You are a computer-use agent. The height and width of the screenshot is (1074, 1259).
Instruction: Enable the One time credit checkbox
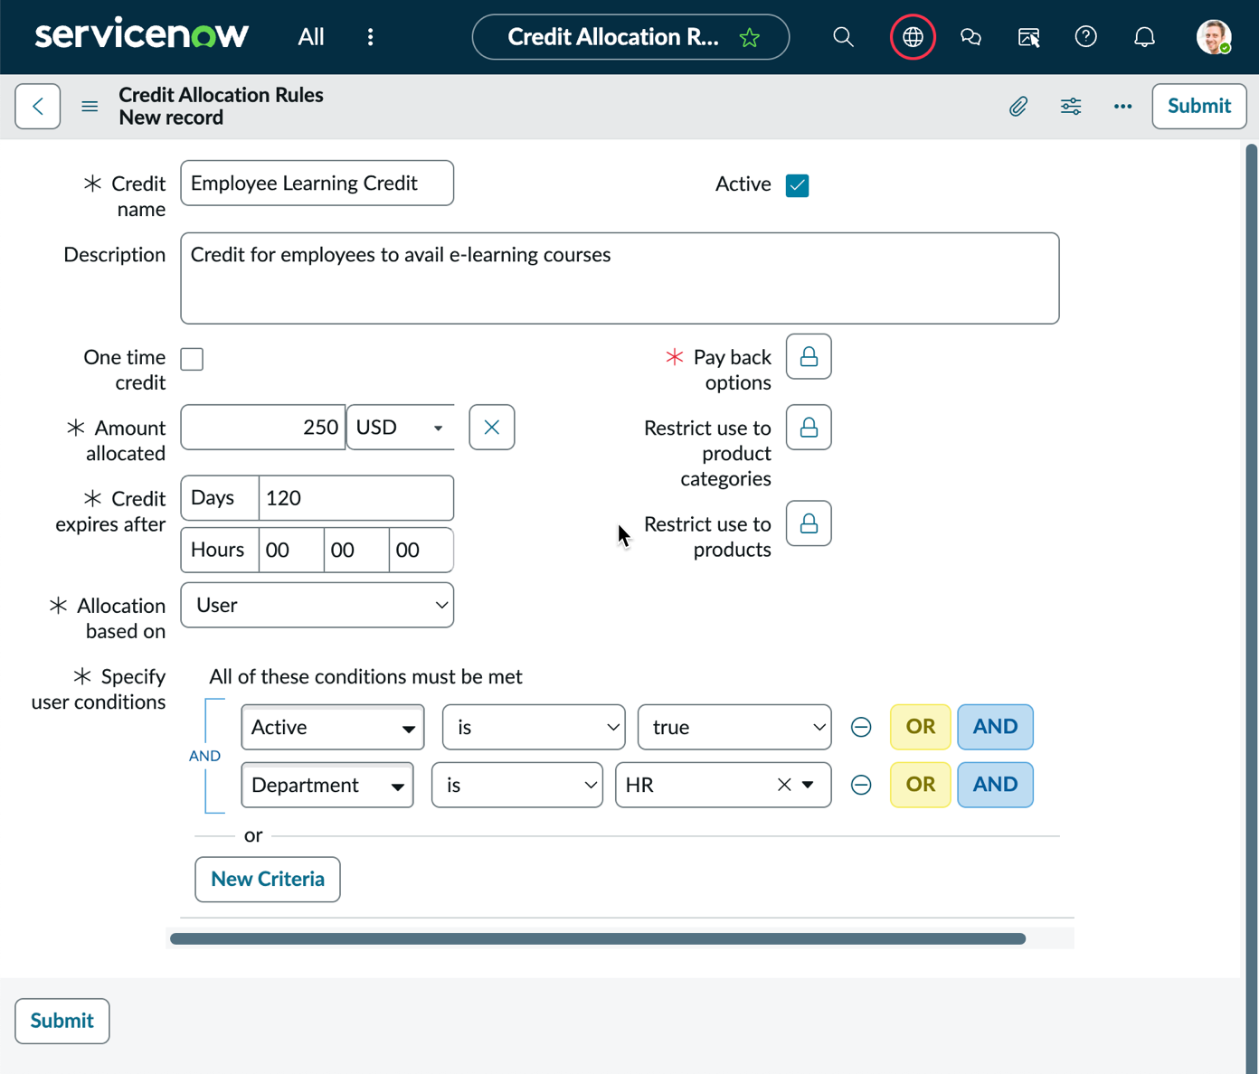[x=192, y=359]
